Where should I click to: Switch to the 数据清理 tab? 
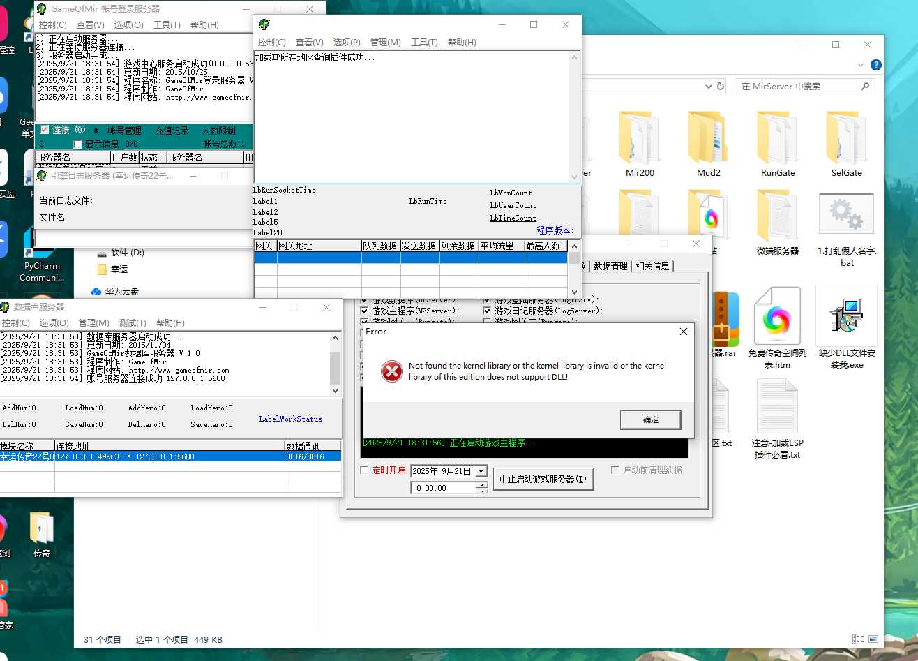610,266
